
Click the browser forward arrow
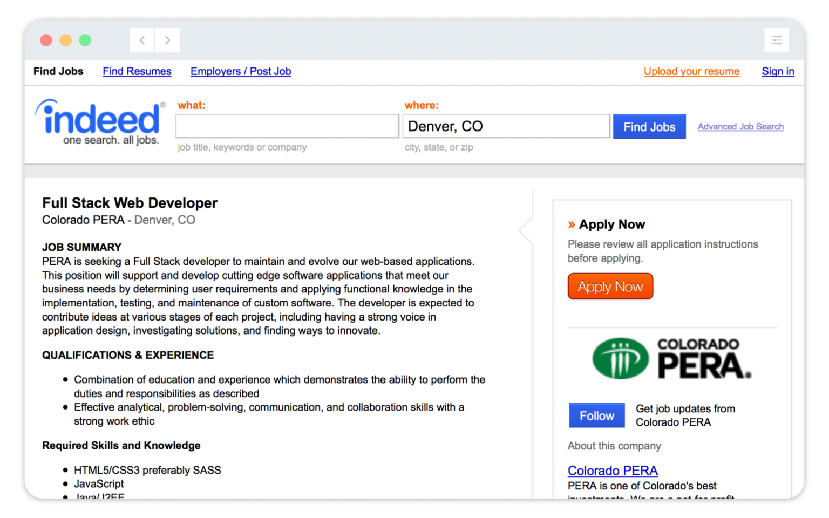pyautogui.click(x=167, y=40)
